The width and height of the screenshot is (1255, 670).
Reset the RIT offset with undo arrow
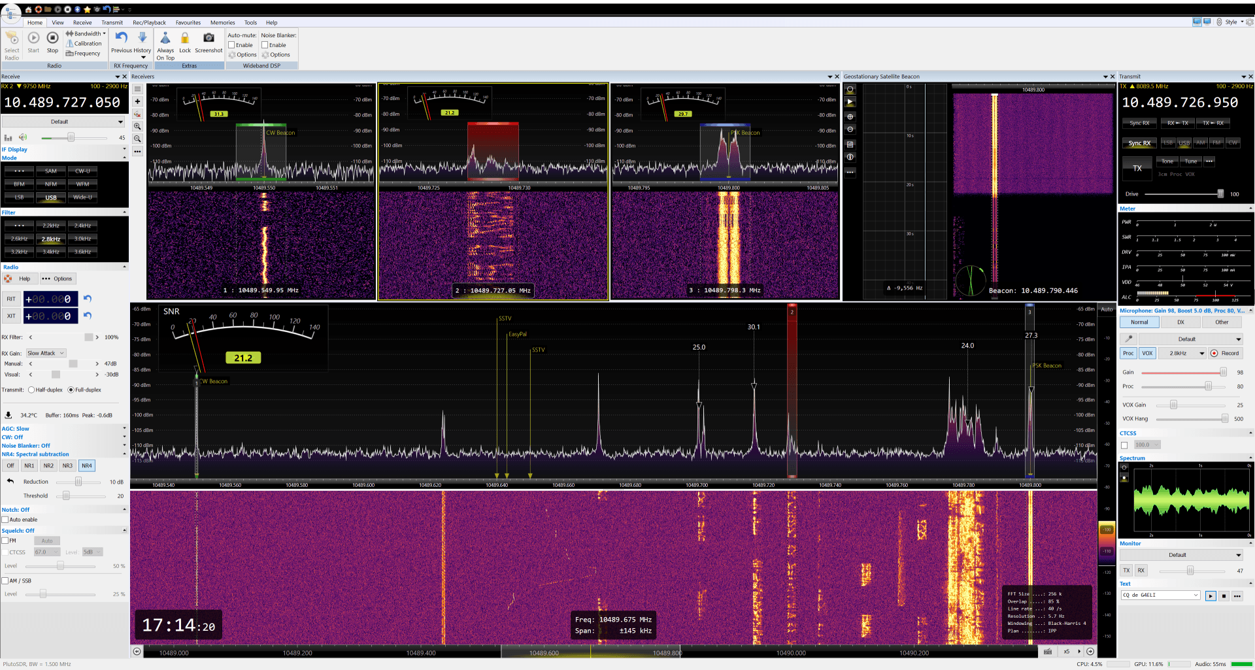[88, 299]
